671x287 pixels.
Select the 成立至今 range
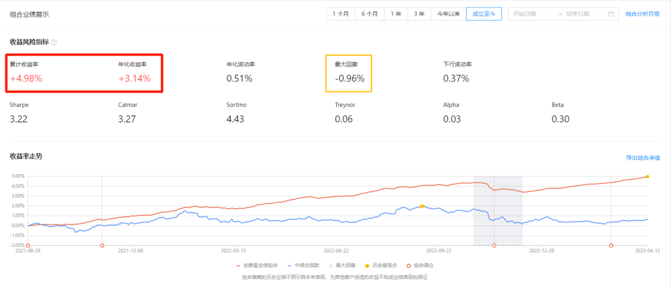tap(483, 14)
